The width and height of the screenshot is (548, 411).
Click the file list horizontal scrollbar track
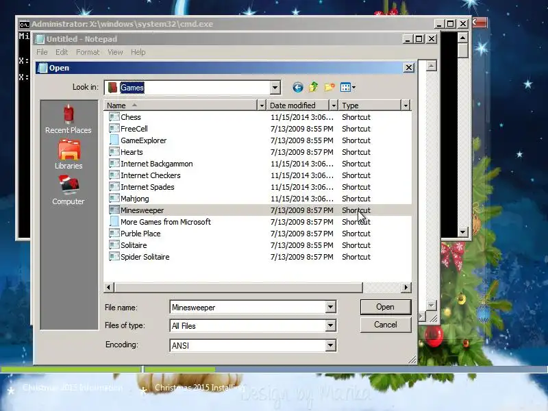tap(381, 287)
